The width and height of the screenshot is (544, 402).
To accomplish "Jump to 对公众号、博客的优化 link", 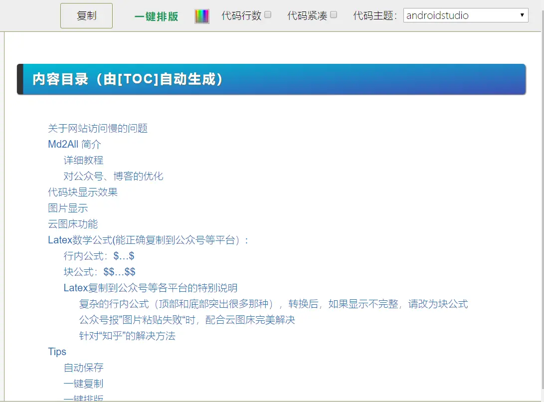I will tap(114, 176).
